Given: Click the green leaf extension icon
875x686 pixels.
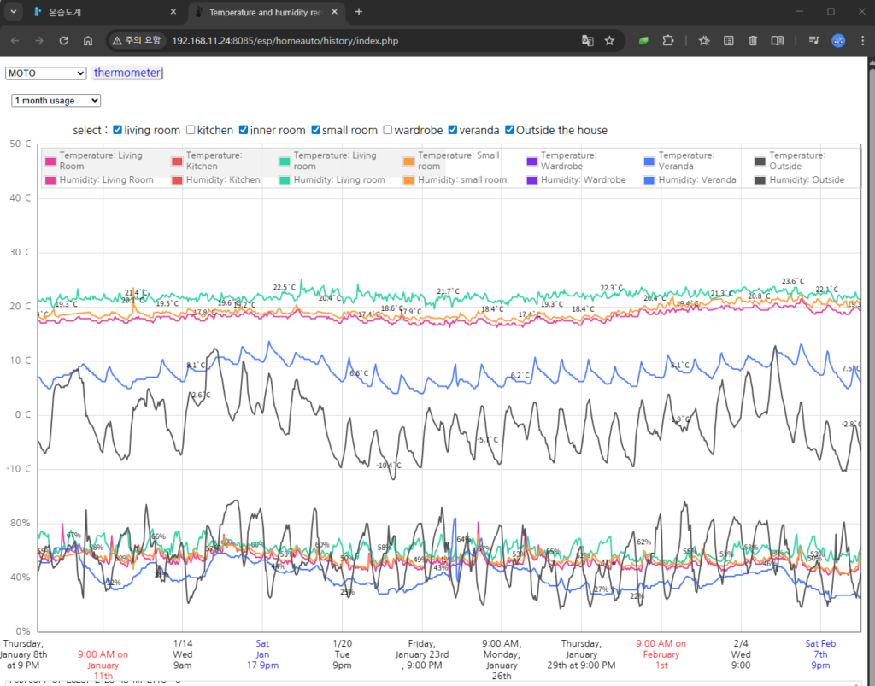Looking at the screenshot, I should click(644, 40).
